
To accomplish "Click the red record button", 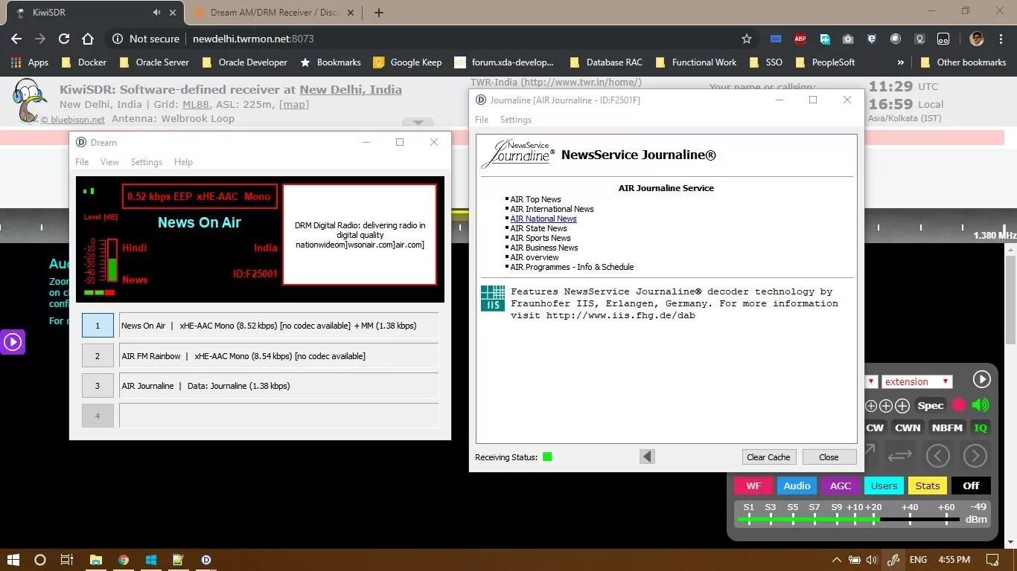I will coord(959,405).
